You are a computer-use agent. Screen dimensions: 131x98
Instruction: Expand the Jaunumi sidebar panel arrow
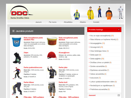(x=119, y=95)
